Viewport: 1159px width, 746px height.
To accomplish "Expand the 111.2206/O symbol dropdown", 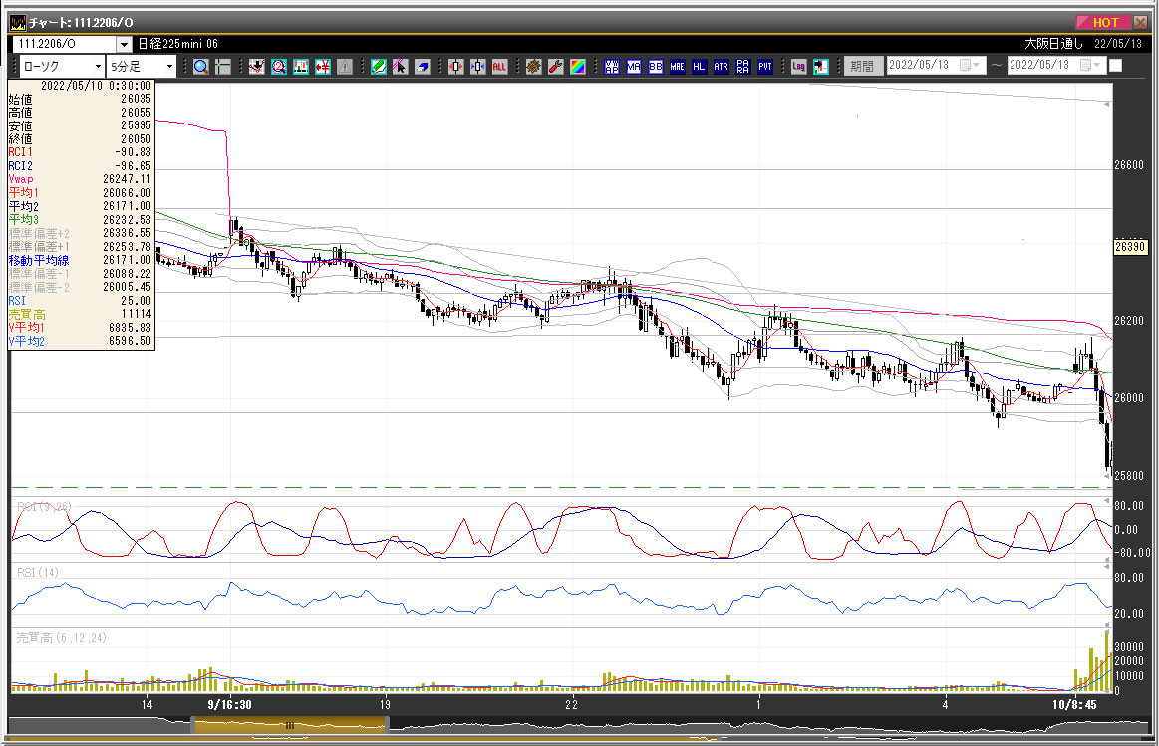I will pos(124,44).
